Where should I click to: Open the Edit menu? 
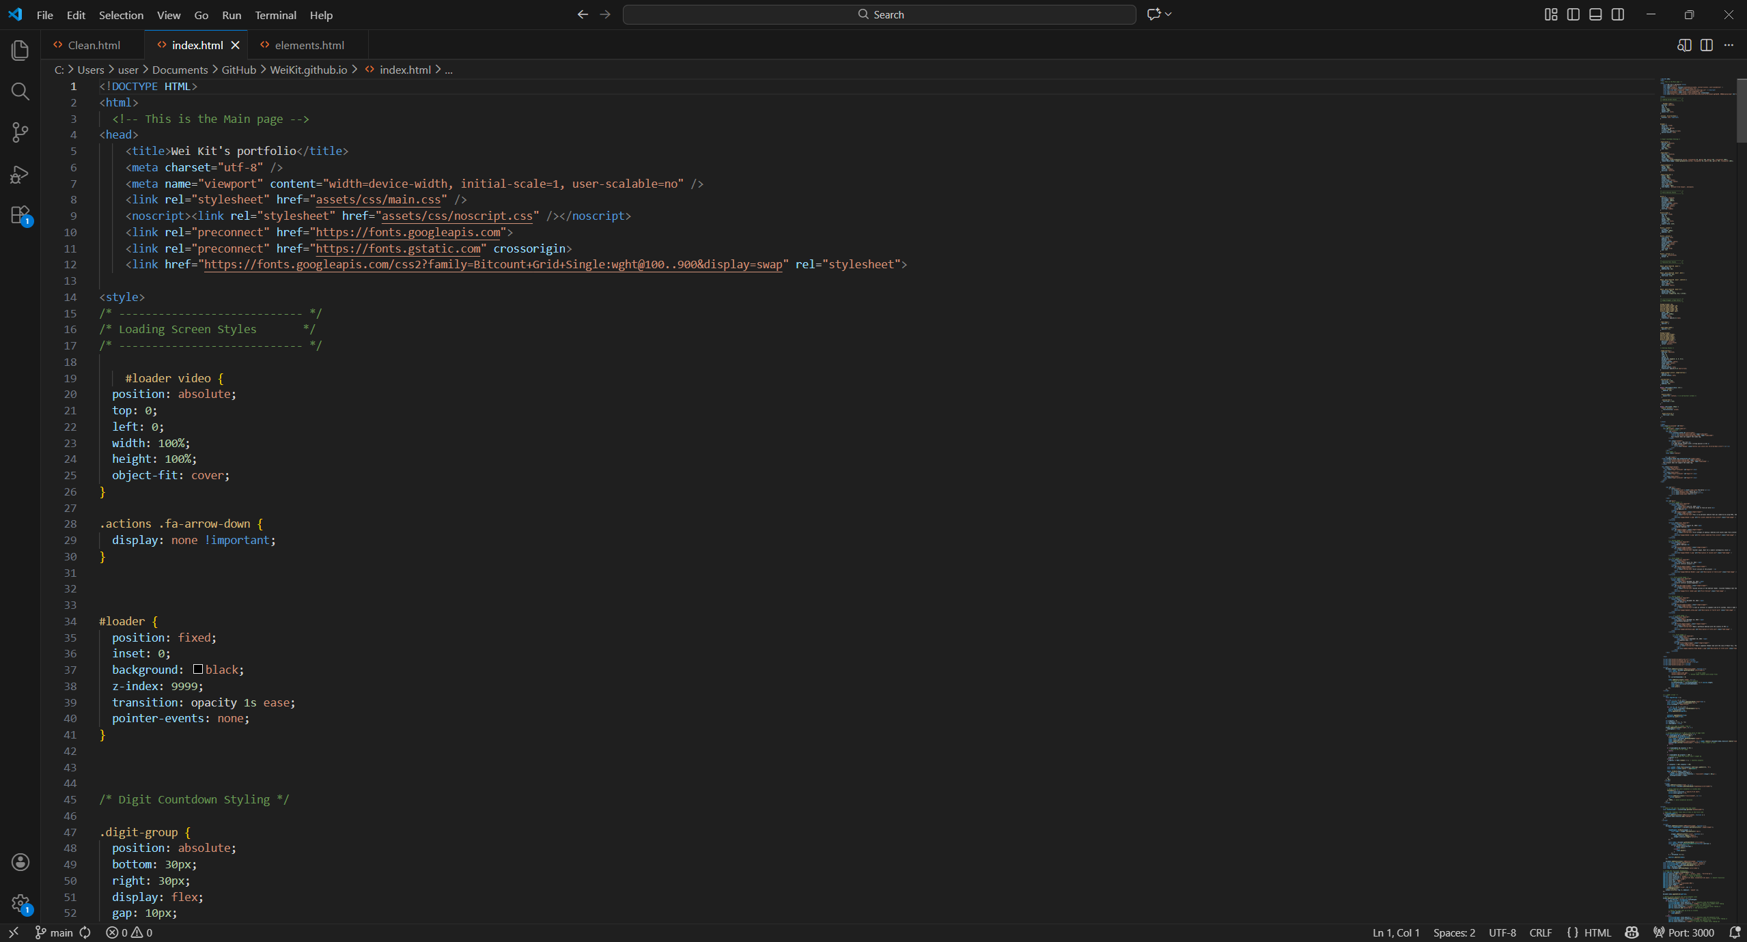point(76,15)
